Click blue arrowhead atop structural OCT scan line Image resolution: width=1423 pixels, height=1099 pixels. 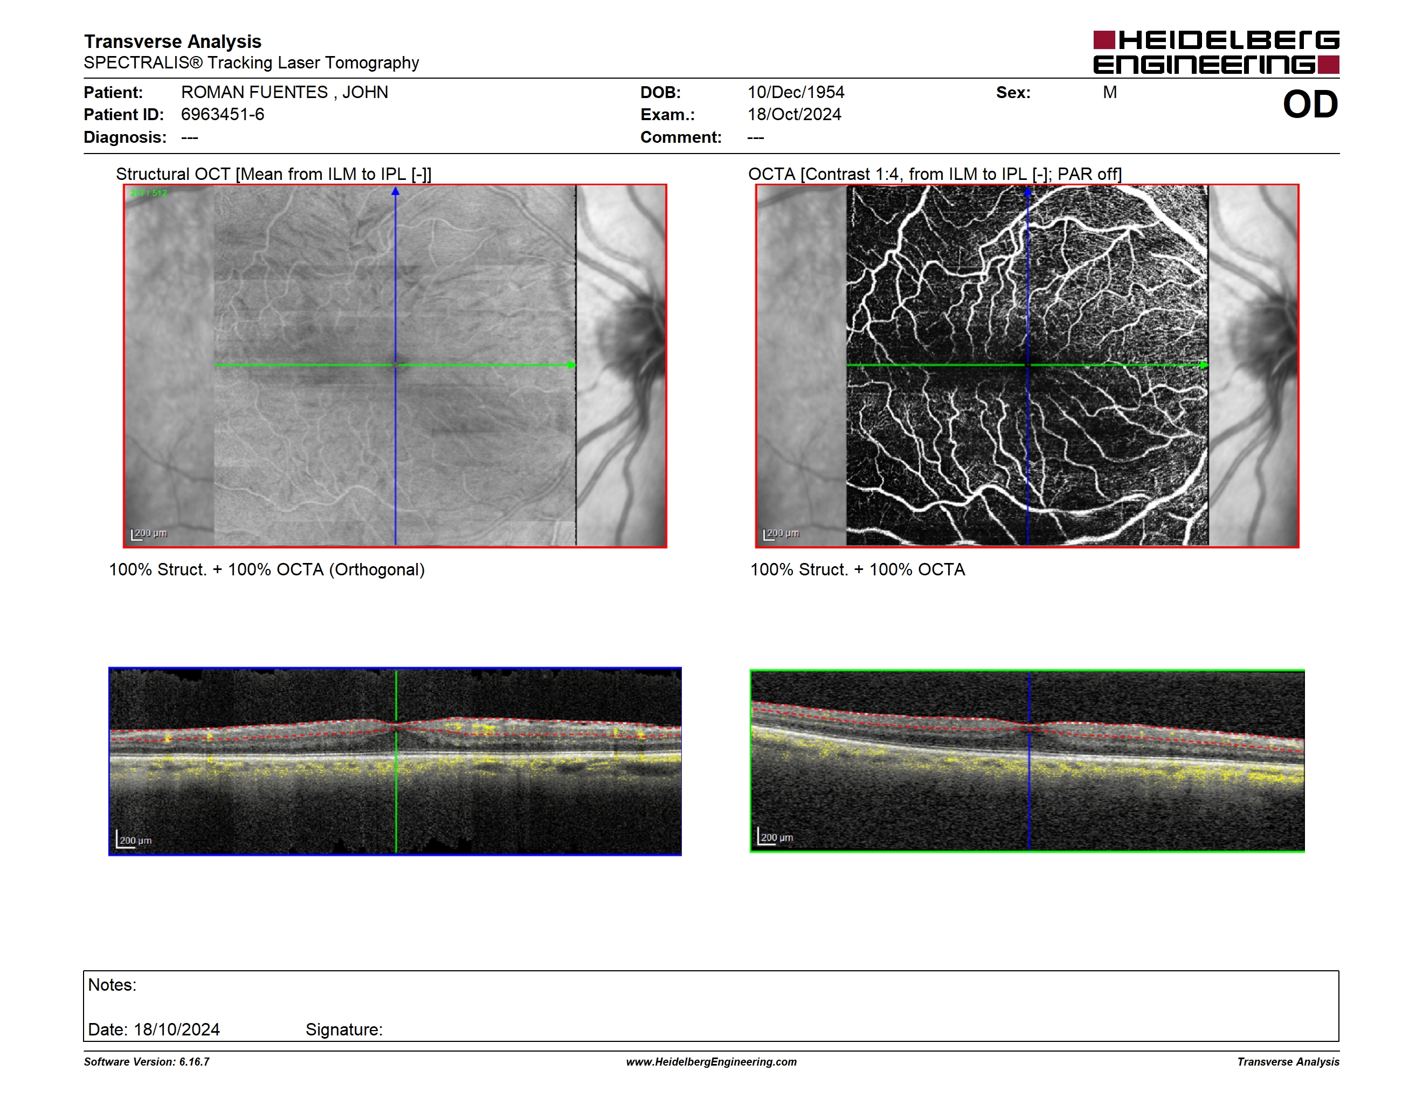[x=396, y=191]
